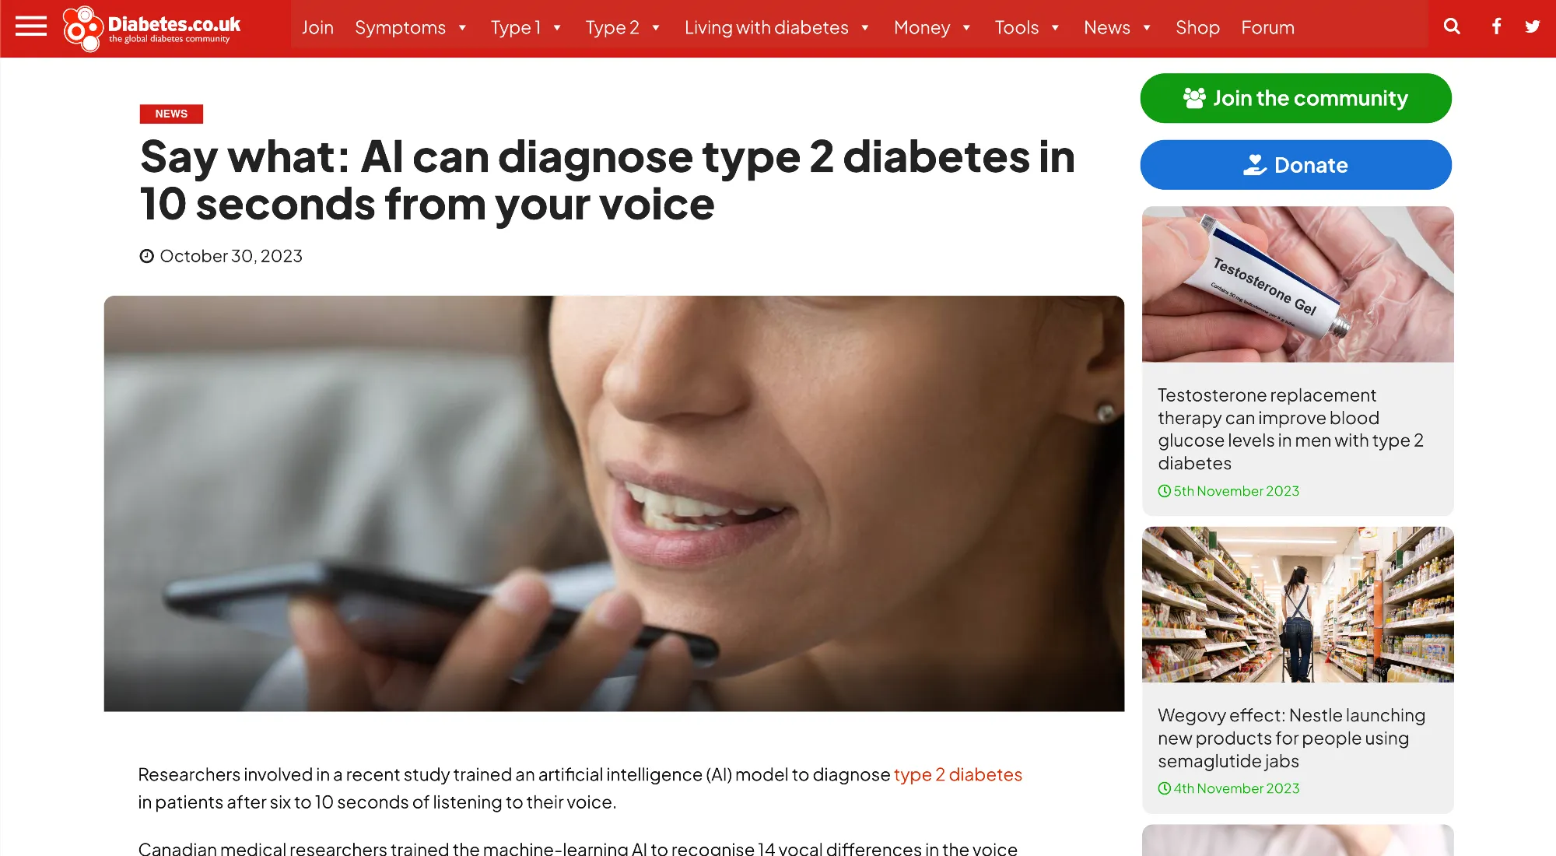Expand the Money dropdown arrow

966,28
